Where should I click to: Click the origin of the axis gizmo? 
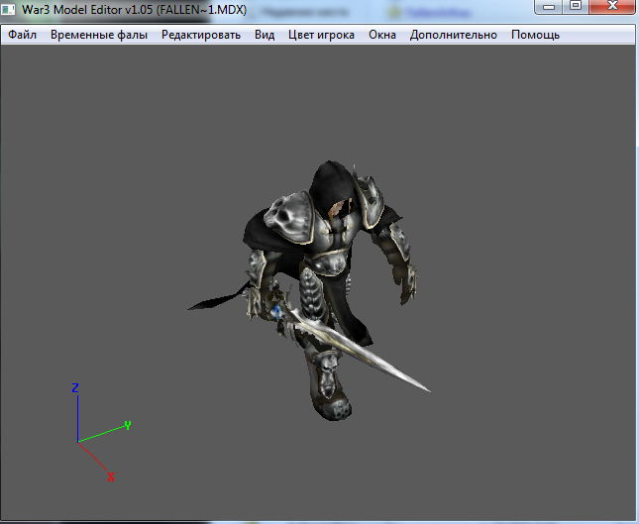click(77, 442)
